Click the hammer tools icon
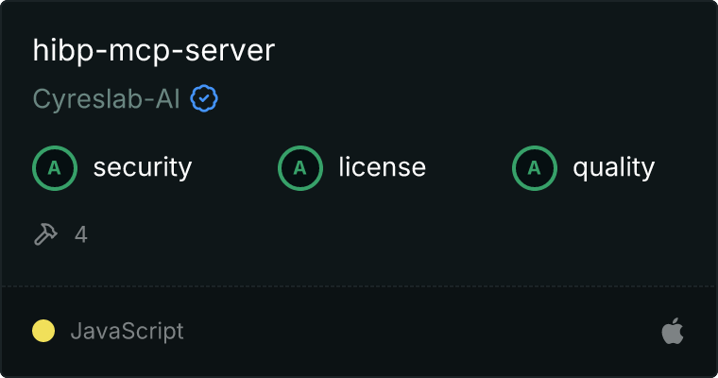Screen dimensions: 718x378 pos(45,234)
